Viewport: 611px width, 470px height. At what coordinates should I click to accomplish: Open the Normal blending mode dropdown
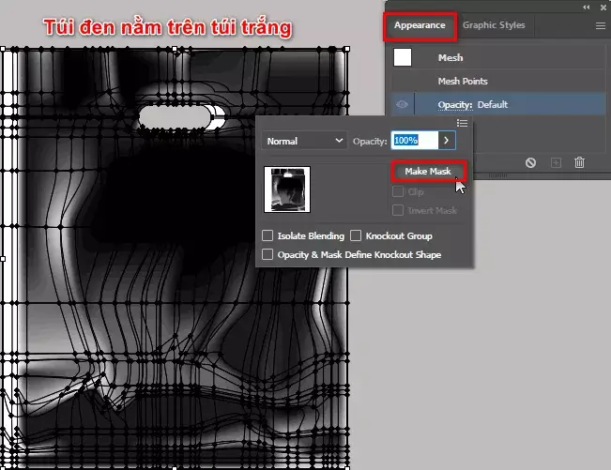pos(305,141)
